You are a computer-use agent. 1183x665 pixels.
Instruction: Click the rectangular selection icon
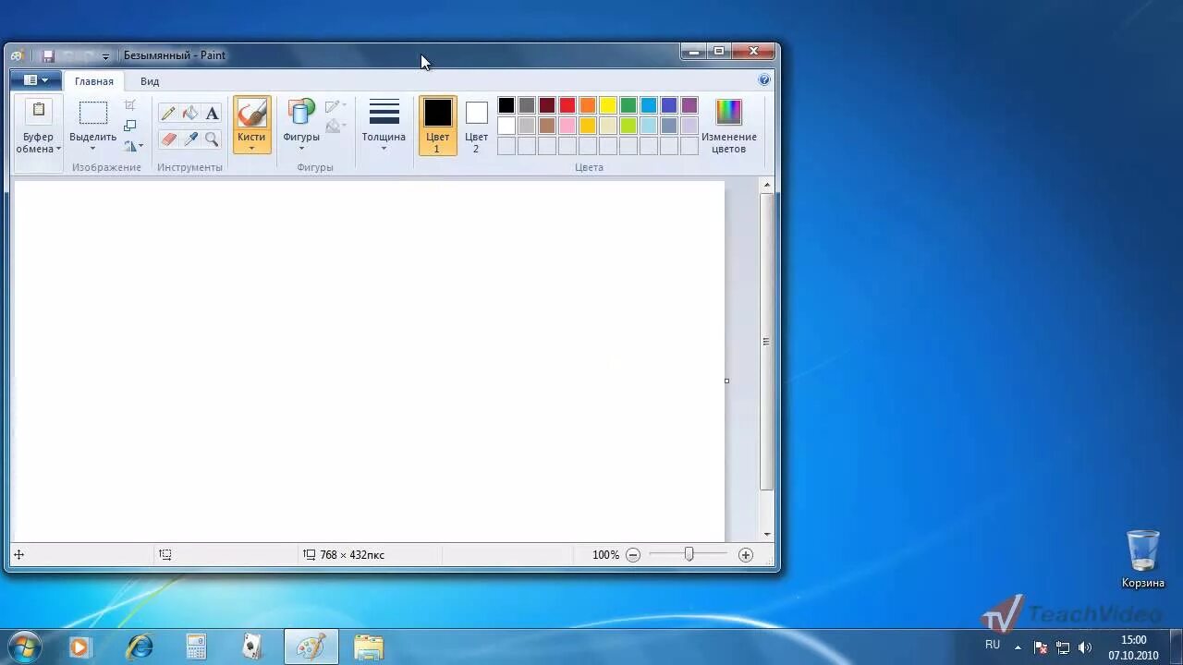click(93, 114)
